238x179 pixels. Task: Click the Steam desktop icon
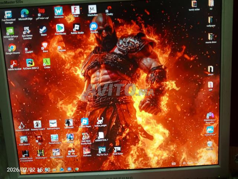pos(44,29)
